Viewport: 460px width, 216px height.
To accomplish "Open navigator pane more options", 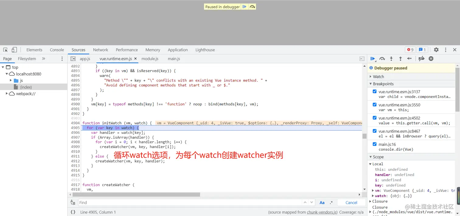I will pos(62,59).
